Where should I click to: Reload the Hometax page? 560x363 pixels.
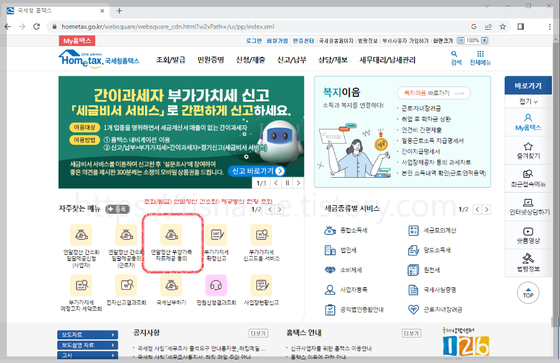coord(37,26)
